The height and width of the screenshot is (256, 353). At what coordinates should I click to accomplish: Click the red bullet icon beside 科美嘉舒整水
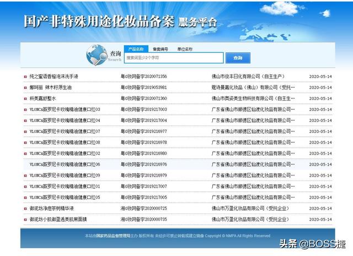coord(25,99)
